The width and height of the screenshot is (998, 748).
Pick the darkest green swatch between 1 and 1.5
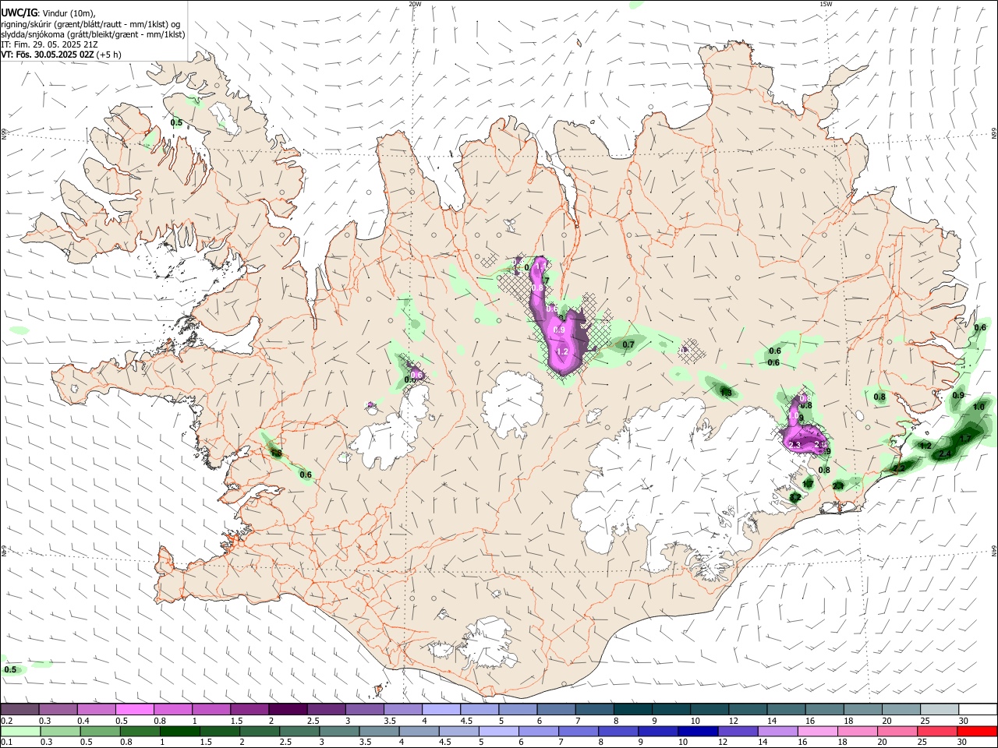(x=180, y=732)
